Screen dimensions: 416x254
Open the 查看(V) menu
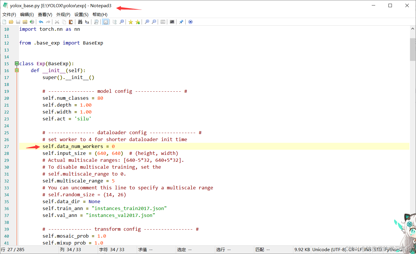pyautogui.click(x=45, y=14)
